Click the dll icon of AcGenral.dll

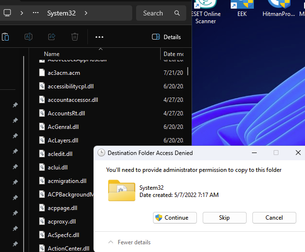[42, 126]
